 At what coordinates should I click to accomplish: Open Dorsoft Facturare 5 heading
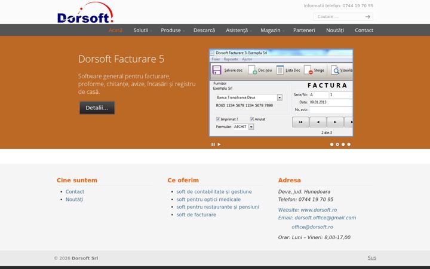tap(121, 59)
